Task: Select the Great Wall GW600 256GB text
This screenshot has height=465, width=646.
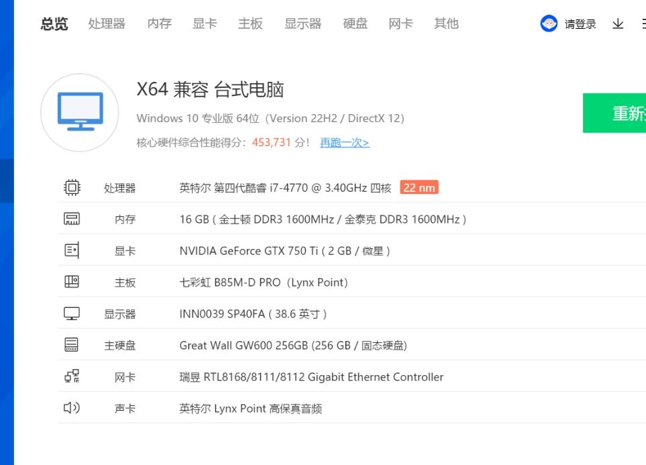Action: (293, 346)
